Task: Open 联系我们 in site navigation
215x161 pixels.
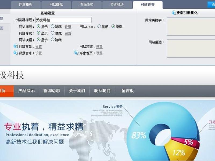Action: (102, 91)
